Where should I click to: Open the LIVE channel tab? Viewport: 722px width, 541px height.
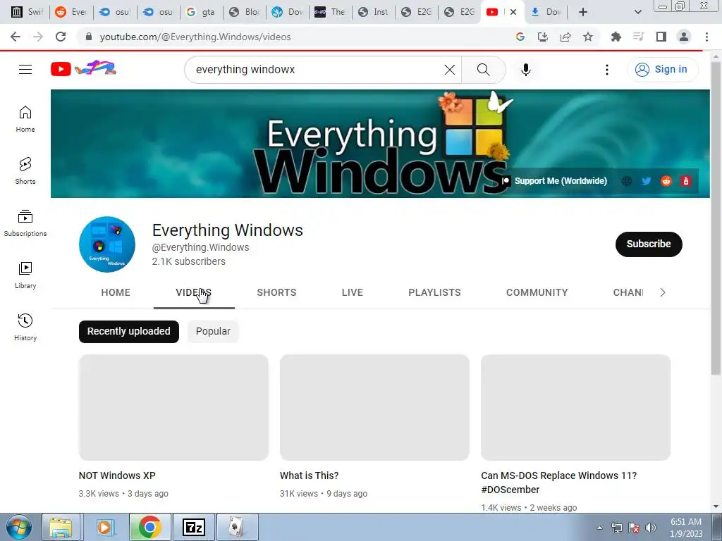click(x=353, y=292)
